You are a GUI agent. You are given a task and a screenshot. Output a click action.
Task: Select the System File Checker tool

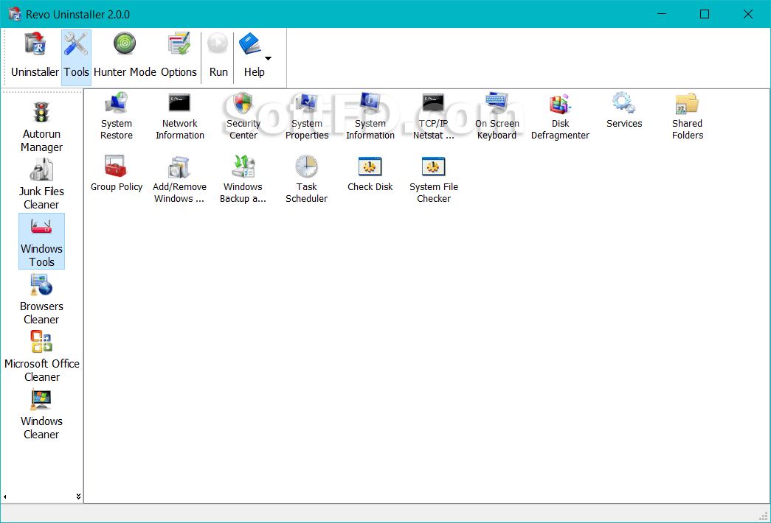[x=434, y=179]
